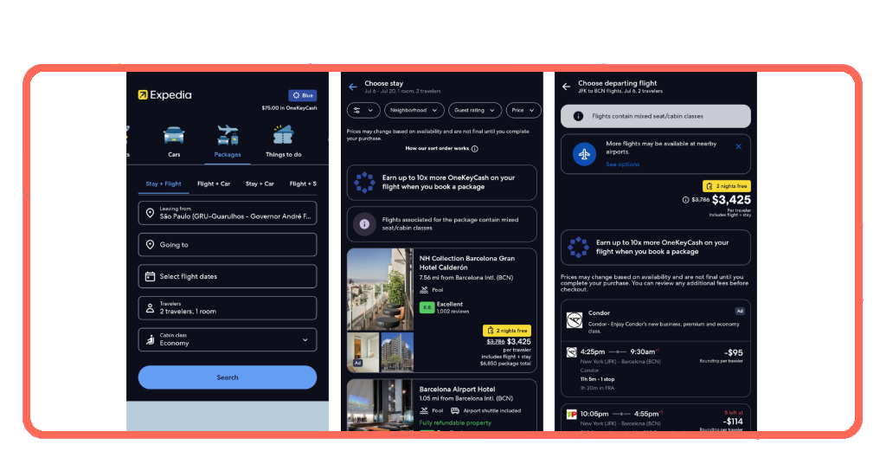886x464 pixels.
Task: Click the Condor logo on the 4:25pm flight
Action: pos(571,352)
